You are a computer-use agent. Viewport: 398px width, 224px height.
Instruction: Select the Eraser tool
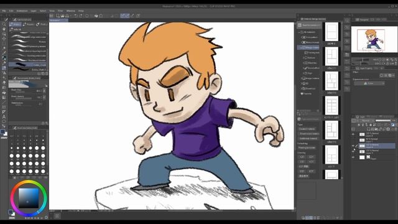click(4, 82)
